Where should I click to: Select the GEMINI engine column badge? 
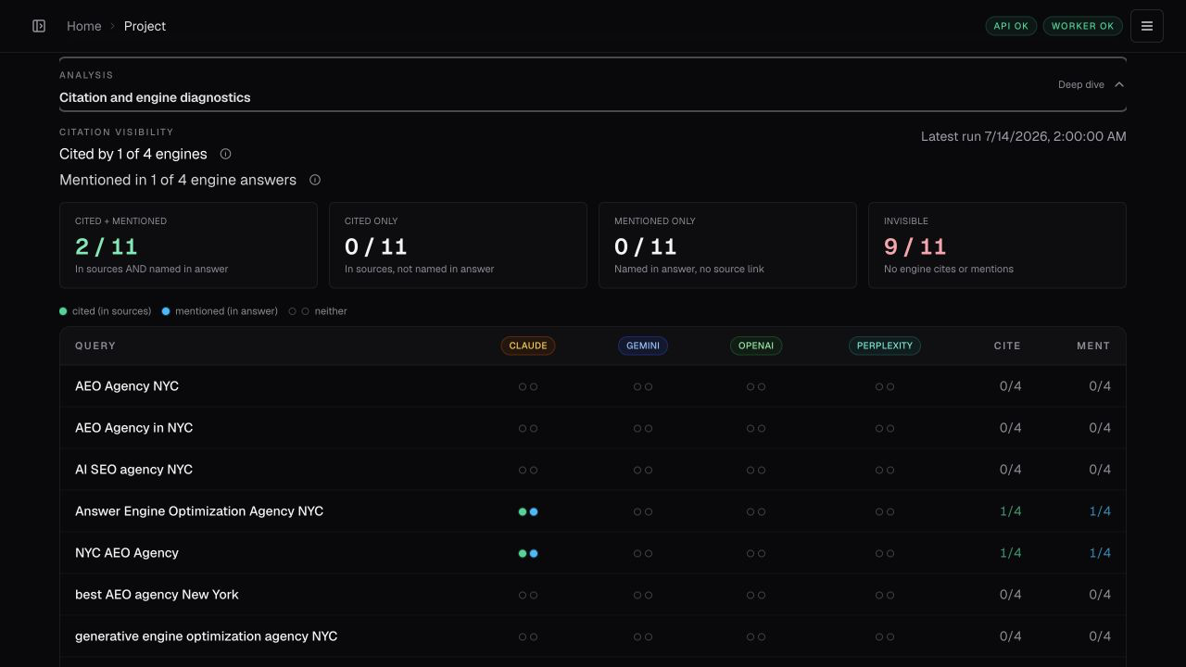(643, 346)
